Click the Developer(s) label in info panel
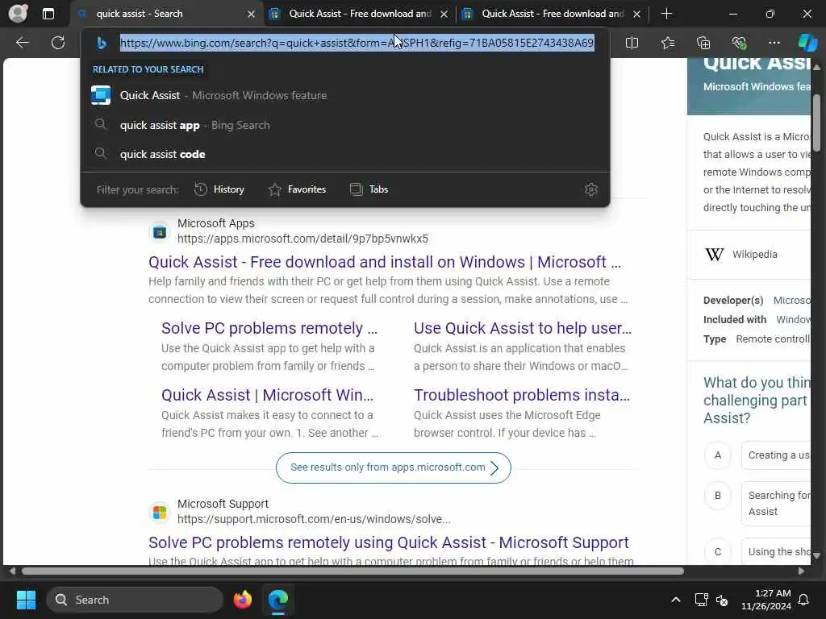 click(x=733, y=301)
